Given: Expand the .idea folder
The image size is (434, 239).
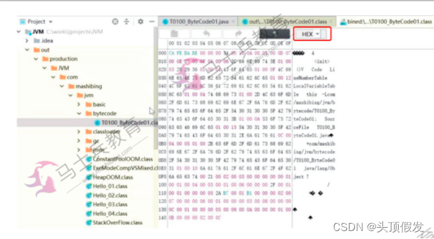Looking at the screenshot, I should click(x=27, y=40).
